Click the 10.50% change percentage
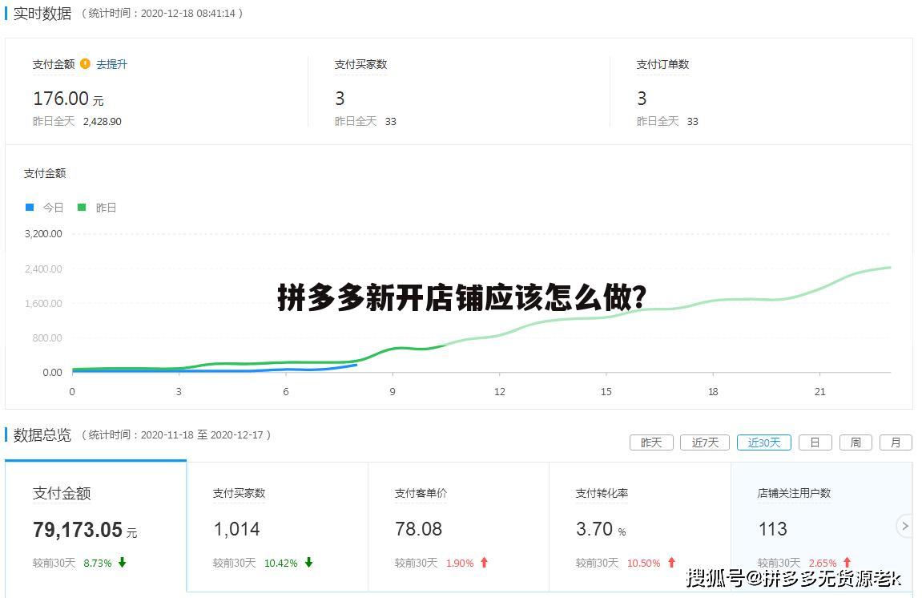922x598 pixels. pyautogui.click(x=643, y=564)
